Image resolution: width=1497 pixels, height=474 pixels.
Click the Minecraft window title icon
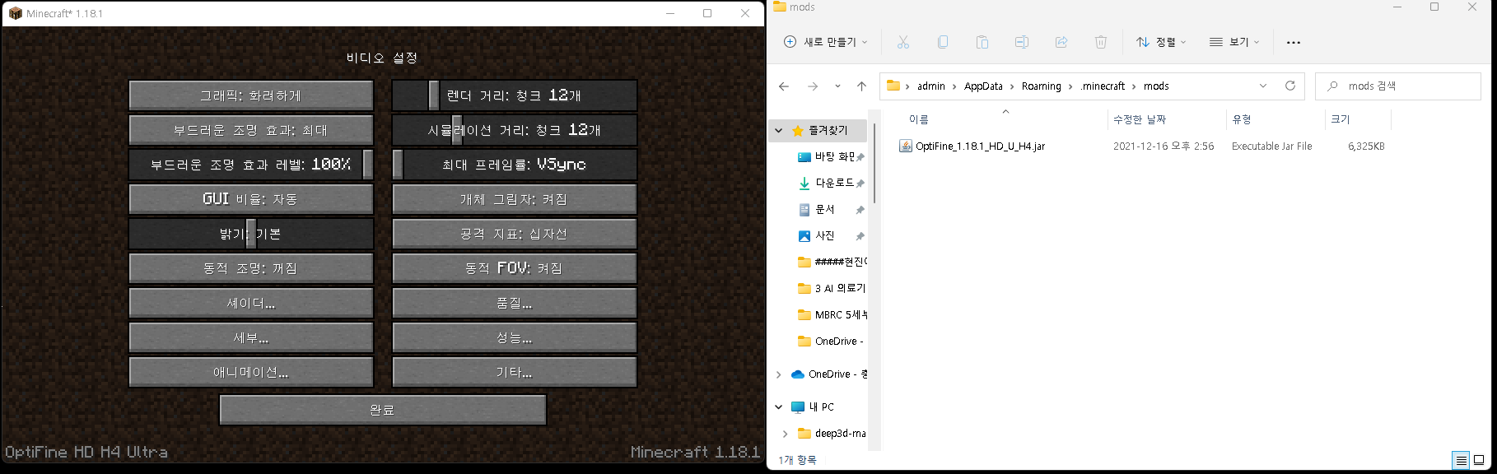[15, 13]
